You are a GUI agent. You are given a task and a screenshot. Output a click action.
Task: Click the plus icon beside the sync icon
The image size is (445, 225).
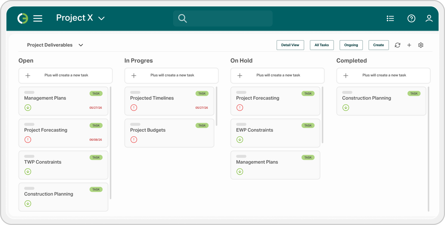[409, 45]
